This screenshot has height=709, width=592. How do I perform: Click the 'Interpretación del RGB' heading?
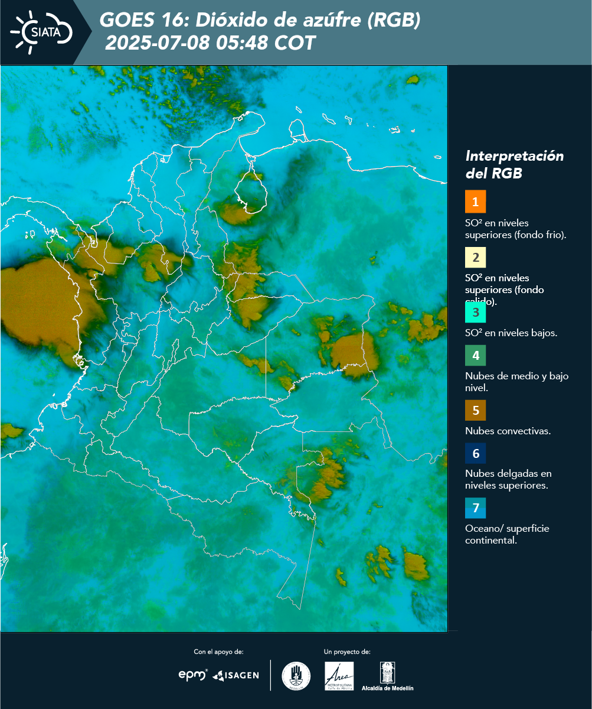pos(514,165)
